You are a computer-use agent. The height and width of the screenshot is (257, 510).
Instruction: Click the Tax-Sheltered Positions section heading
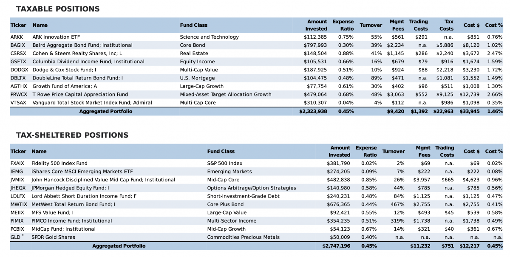click(72, 135)
